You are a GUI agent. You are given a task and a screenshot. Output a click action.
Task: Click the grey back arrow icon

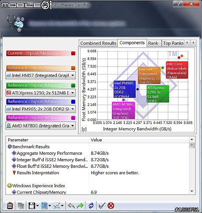pyautogui.click(x=71, y=206)
